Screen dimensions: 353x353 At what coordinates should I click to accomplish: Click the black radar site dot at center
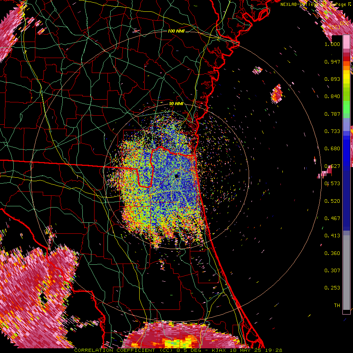click(x=177, y=176)
